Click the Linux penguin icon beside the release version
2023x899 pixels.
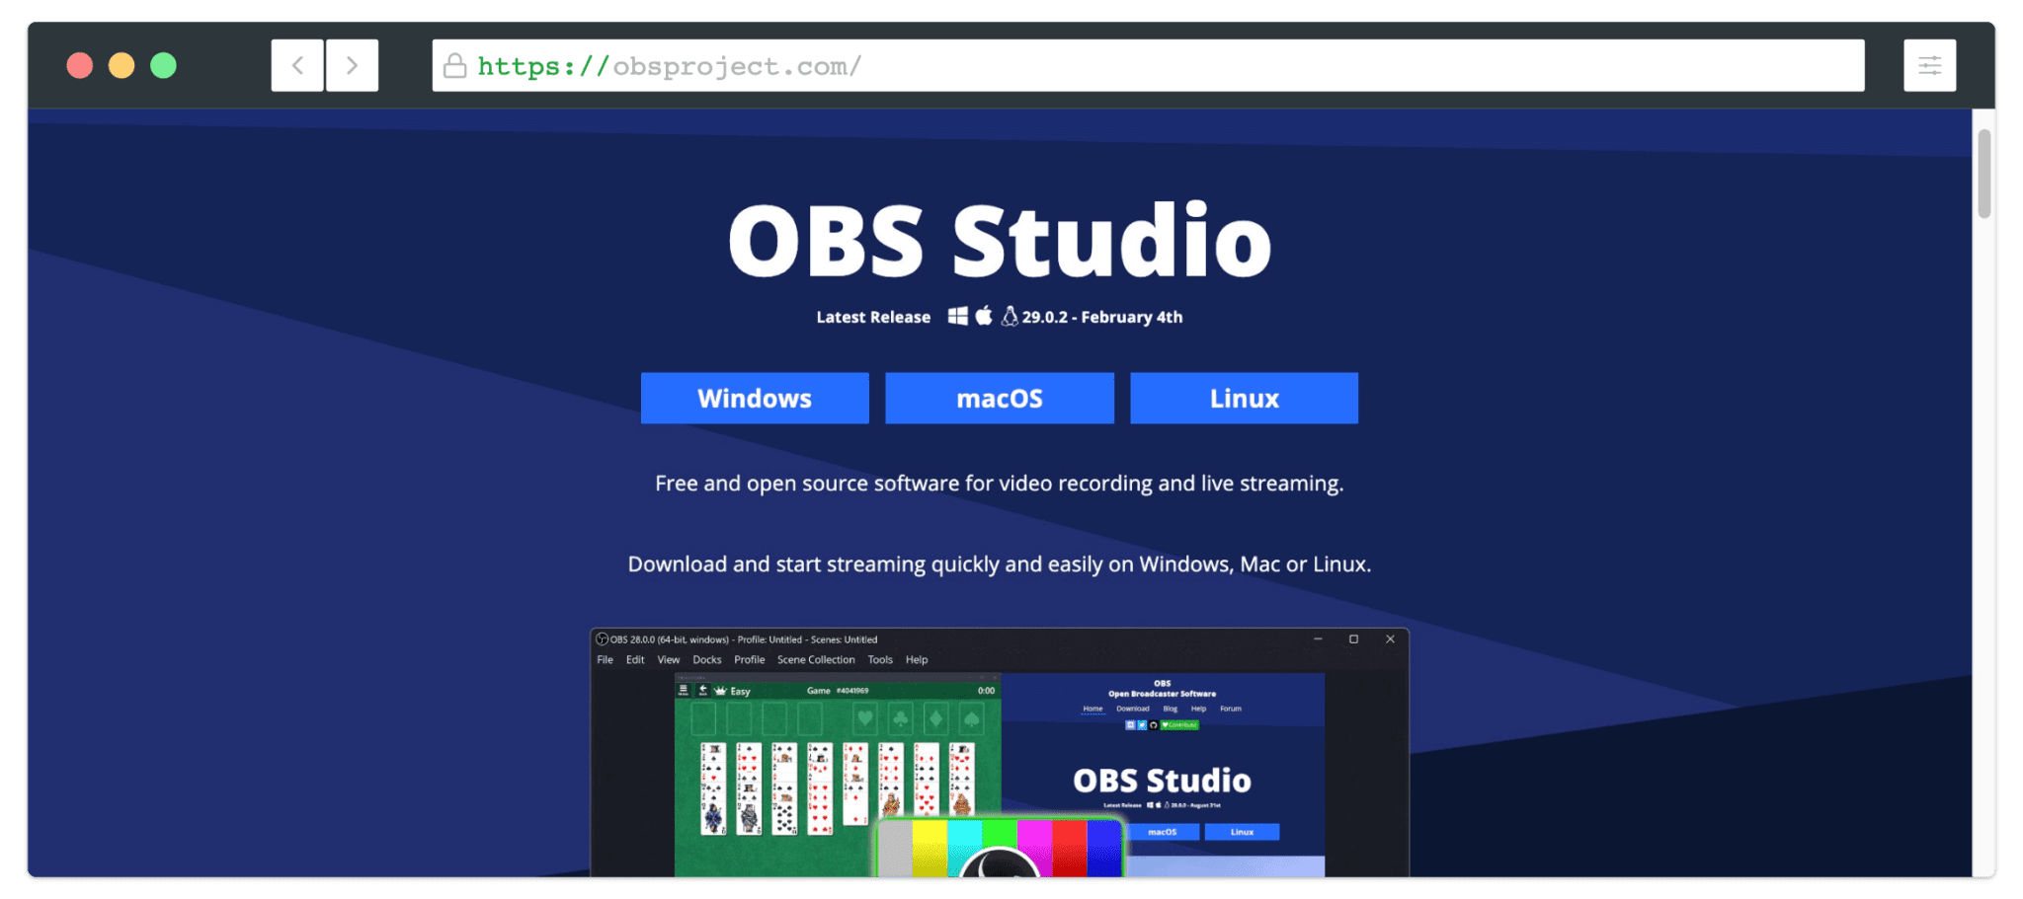click(1010, 317)
